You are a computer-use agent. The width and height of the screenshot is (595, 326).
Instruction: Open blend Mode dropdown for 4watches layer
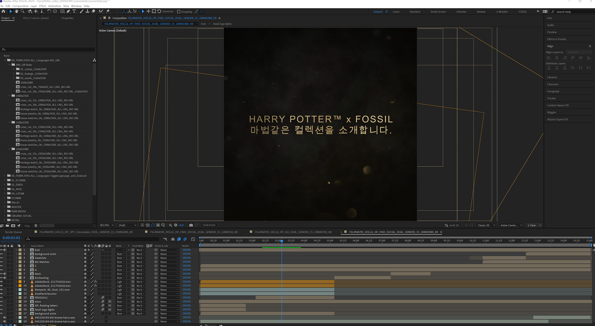point(121,258)
